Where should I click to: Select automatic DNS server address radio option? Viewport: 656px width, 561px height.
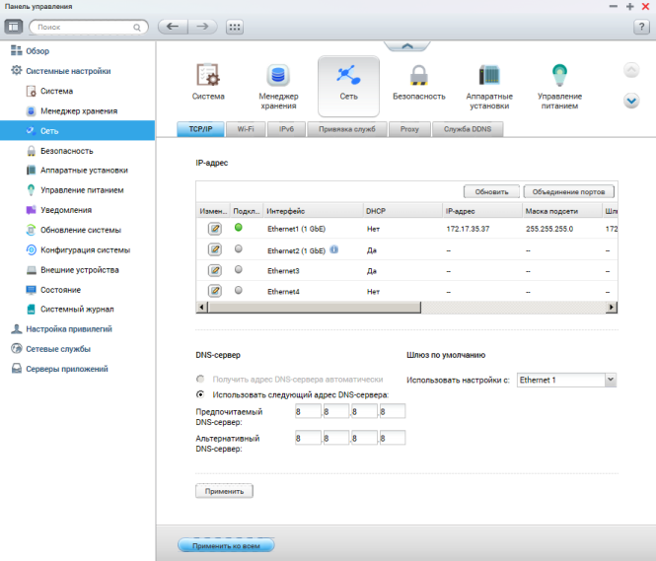click(200, 379)
